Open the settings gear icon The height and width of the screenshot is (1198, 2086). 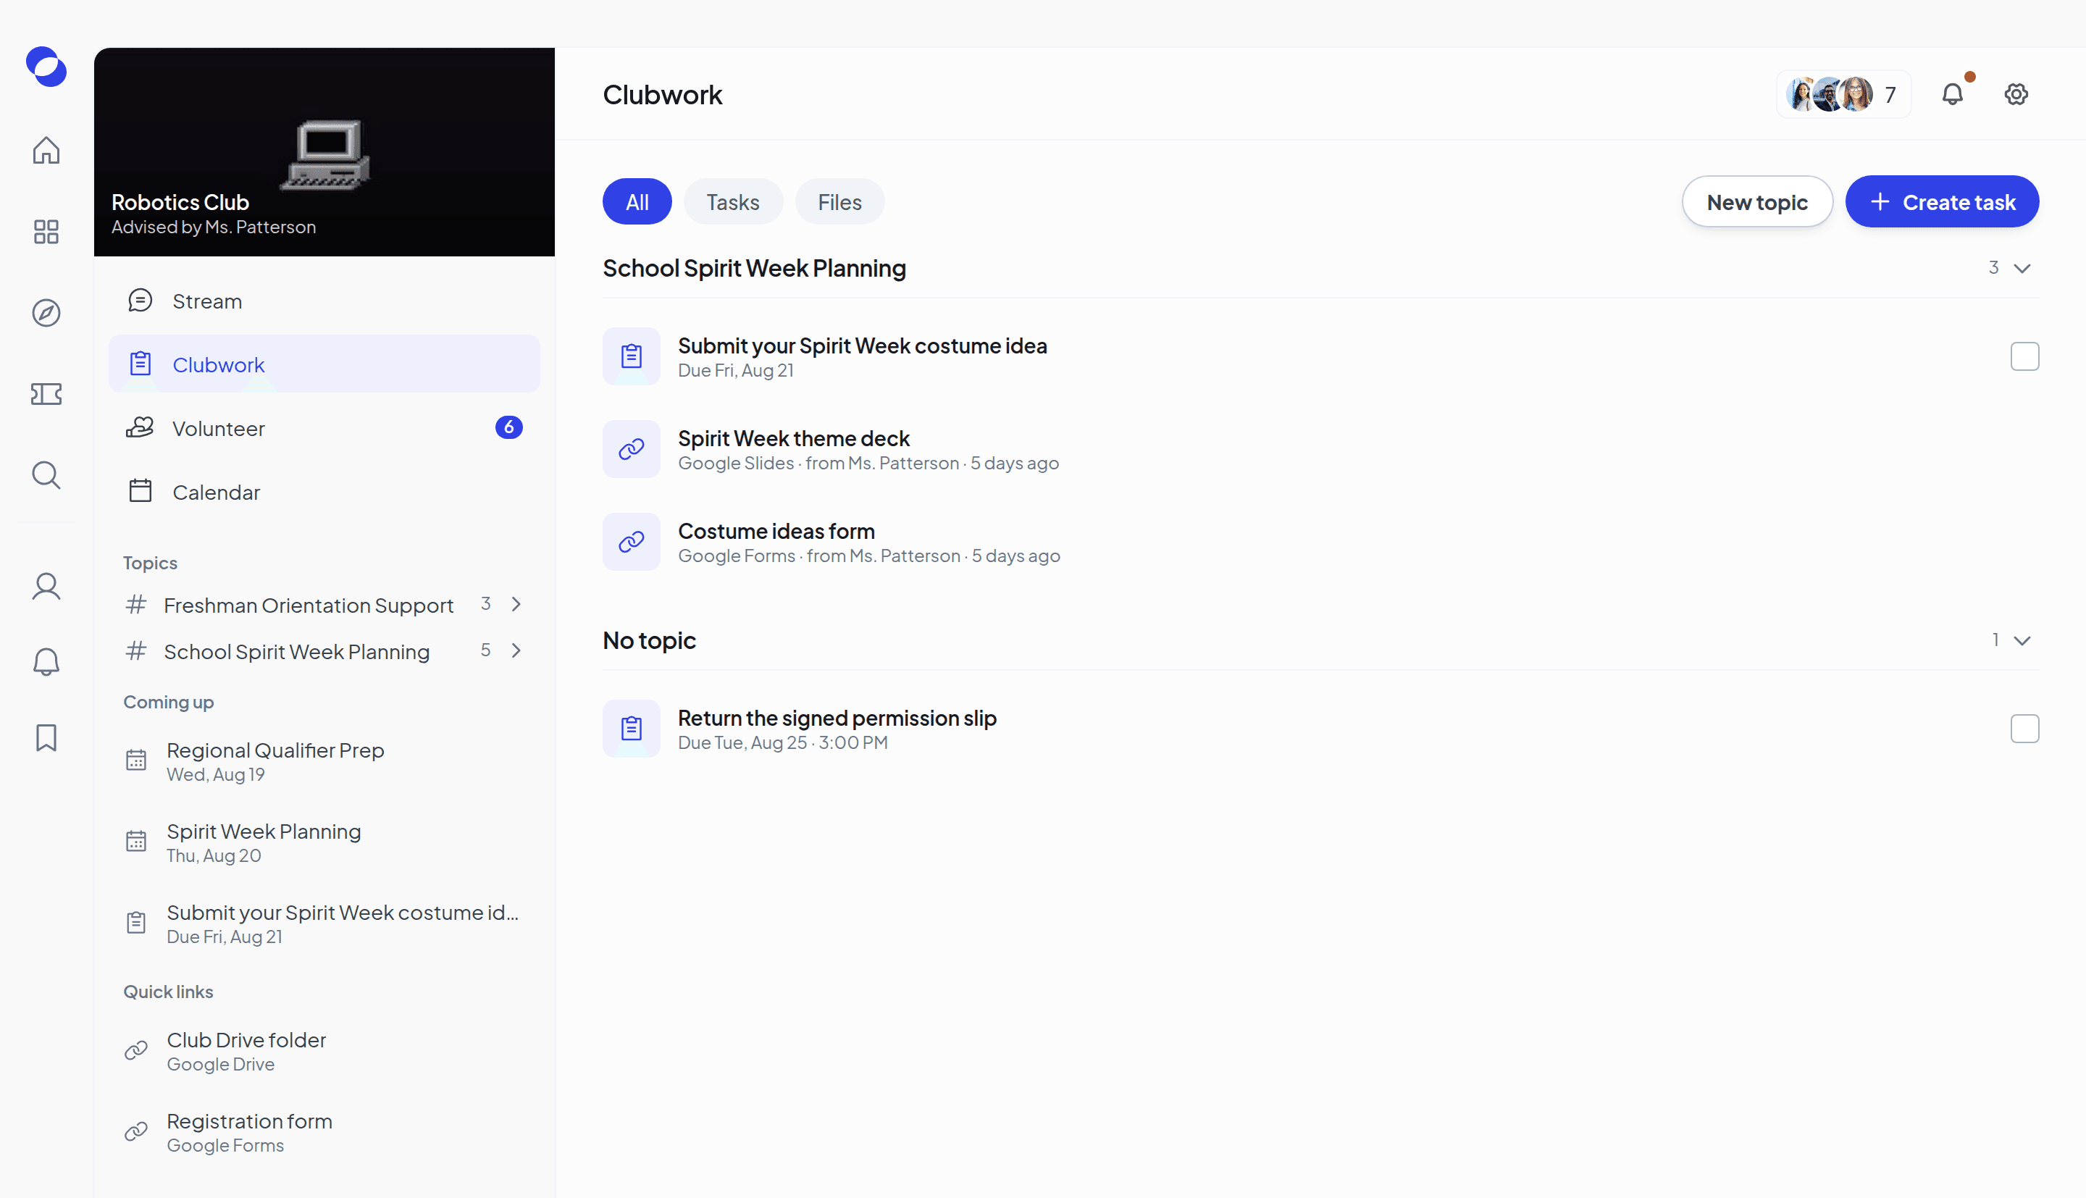click(x=2015, y=94)
